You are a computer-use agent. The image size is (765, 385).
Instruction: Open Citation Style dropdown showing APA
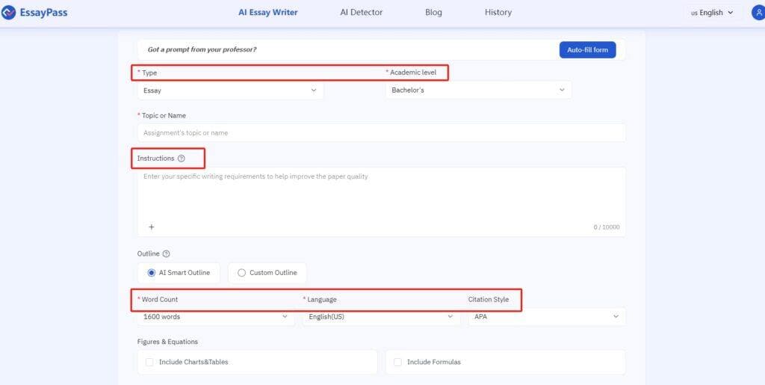[547, 317]
